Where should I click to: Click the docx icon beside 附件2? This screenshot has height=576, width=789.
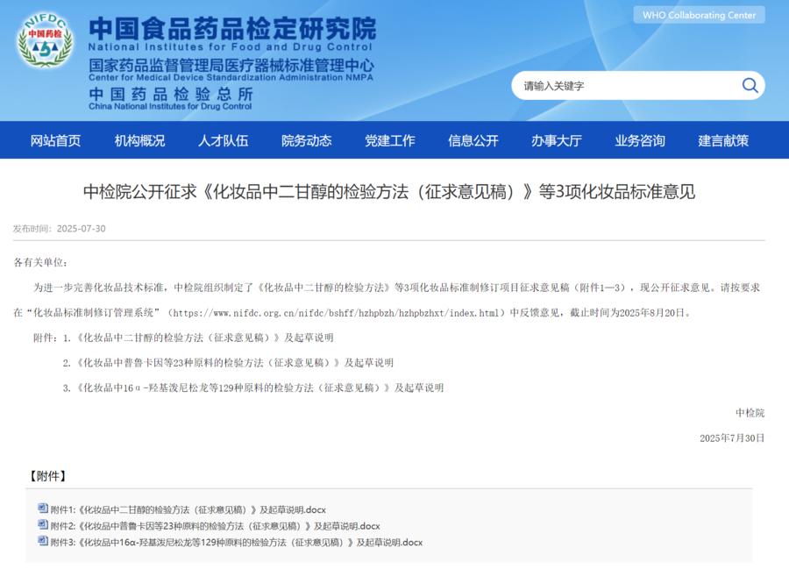pyautogui.click(x=43, y=525)
